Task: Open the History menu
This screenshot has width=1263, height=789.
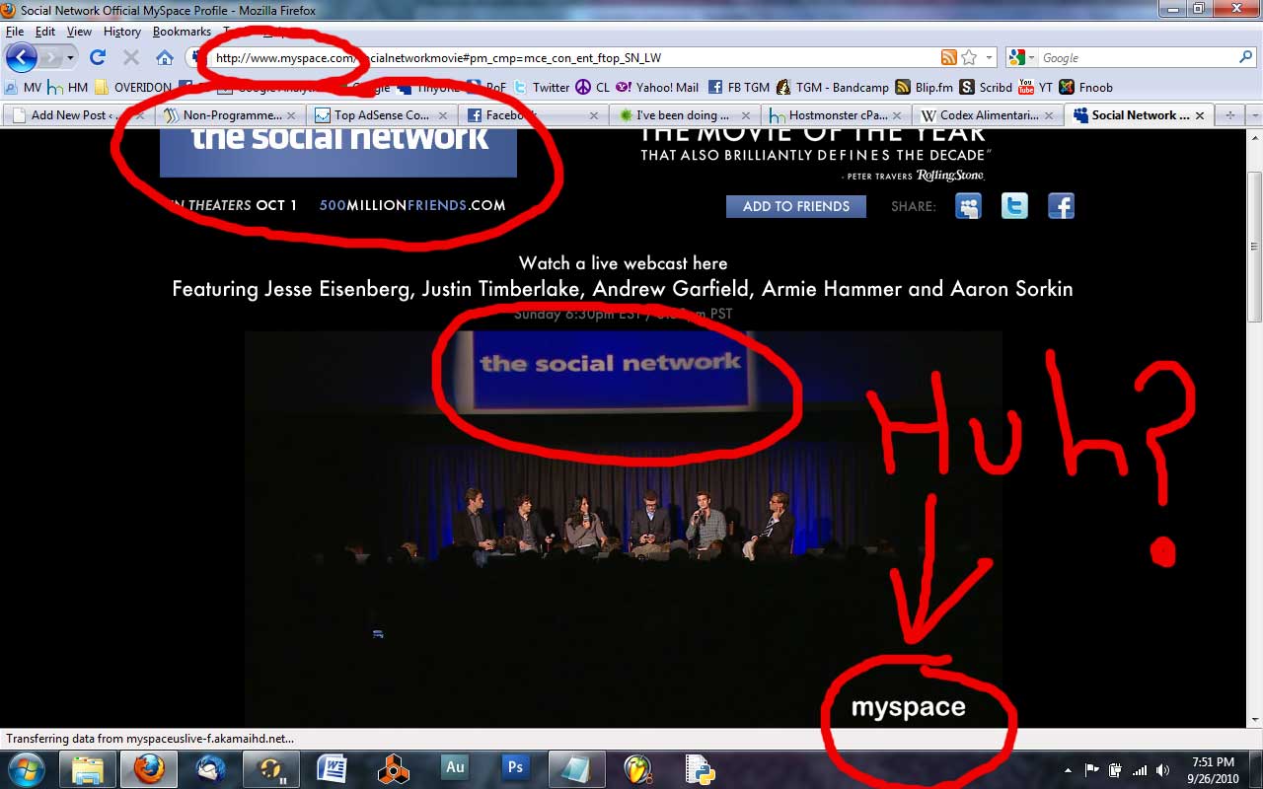Action: click(122, 32)
